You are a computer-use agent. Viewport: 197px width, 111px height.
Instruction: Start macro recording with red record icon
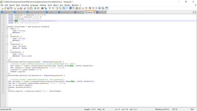click(x=90, y=8)
